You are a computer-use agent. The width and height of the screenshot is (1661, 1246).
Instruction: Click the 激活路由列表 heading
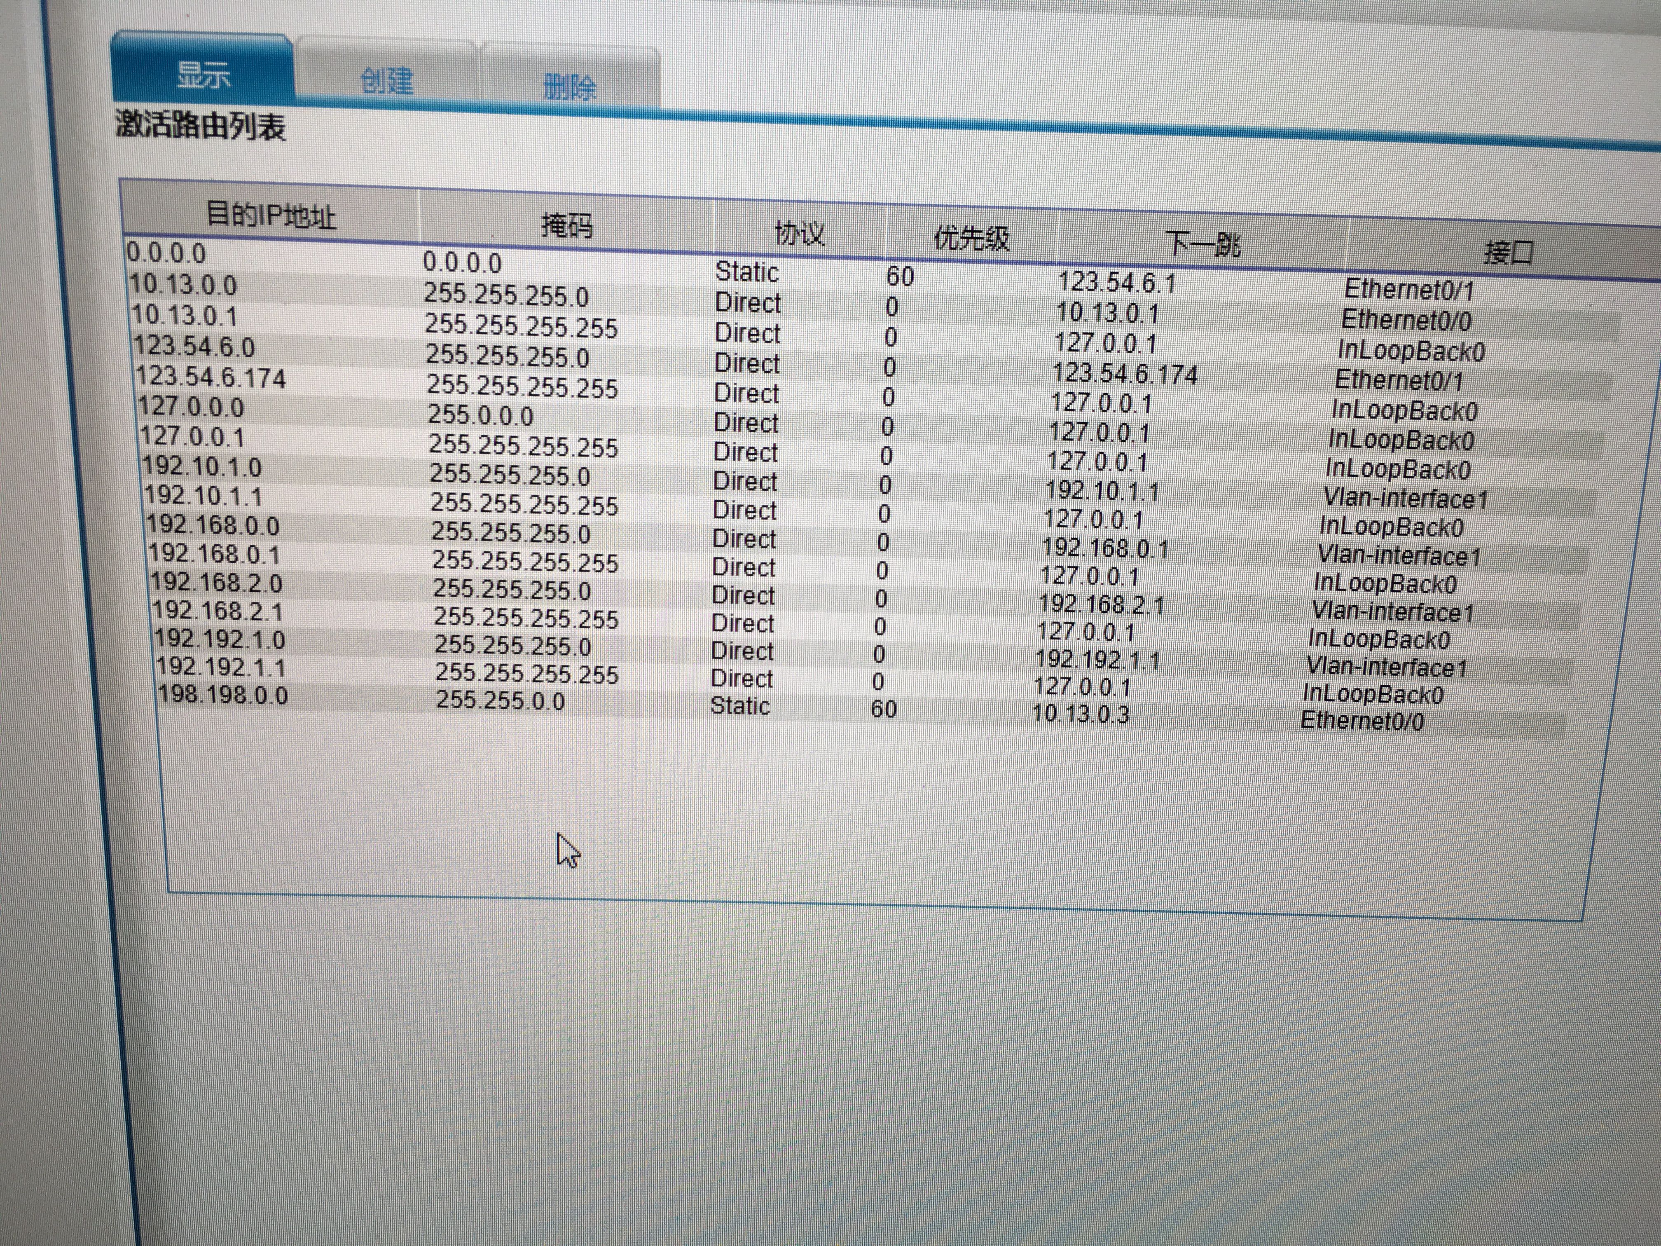(201, 125)
